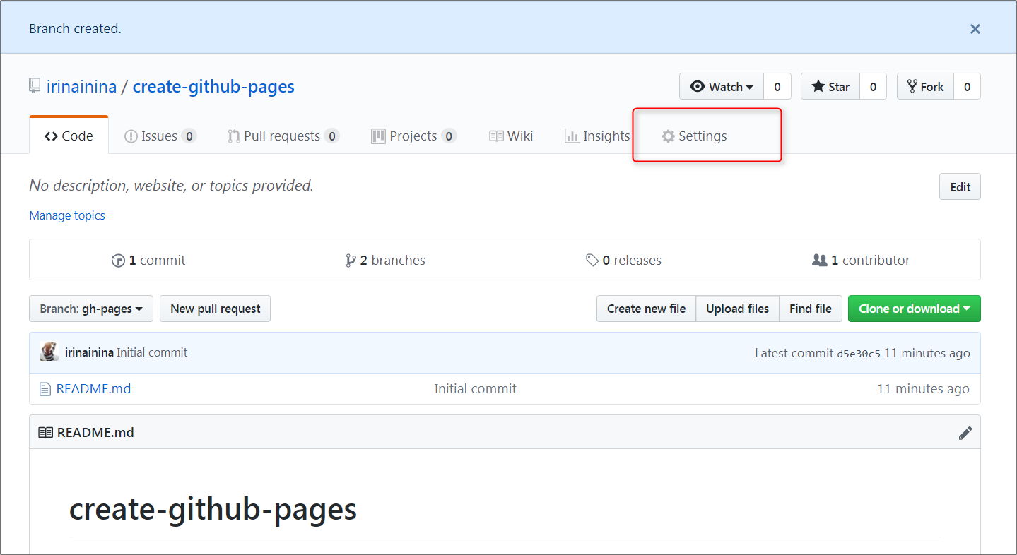This screenshot has height=555, width=1017.
Task: Click the Settings gear icon
Action: click(668, 136)
